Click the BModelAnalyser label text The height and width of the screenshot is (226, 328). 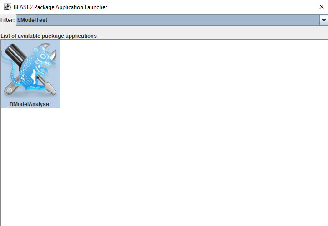(30, 104)
